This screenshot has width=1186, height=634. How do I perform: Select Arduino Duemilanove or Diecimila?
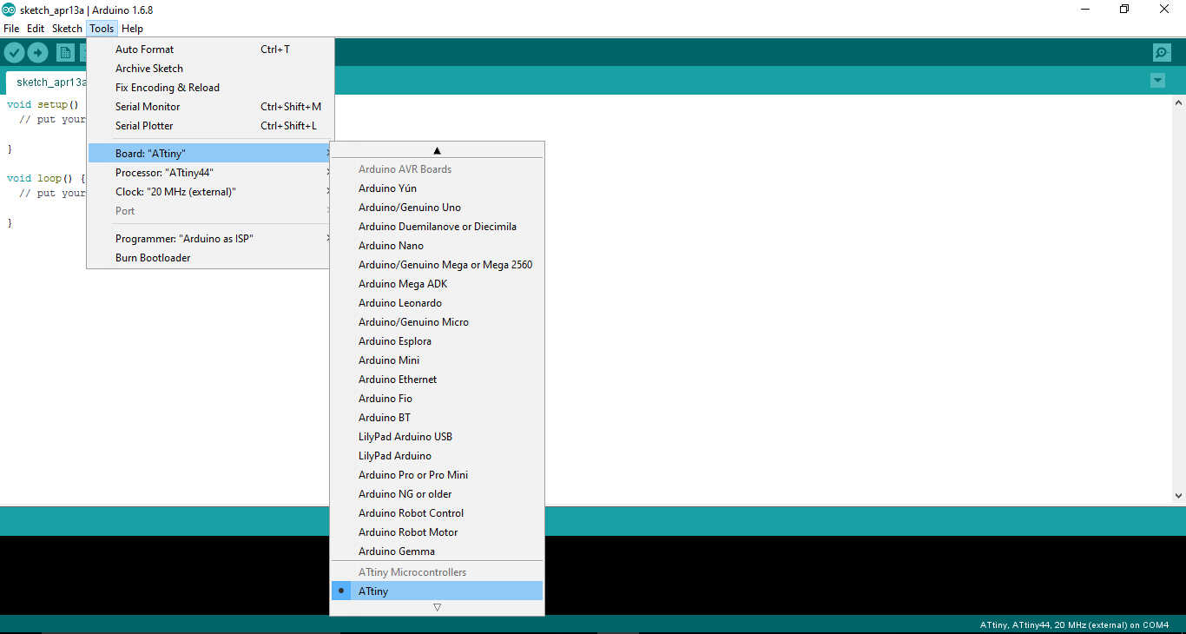[x=437, y=227]
